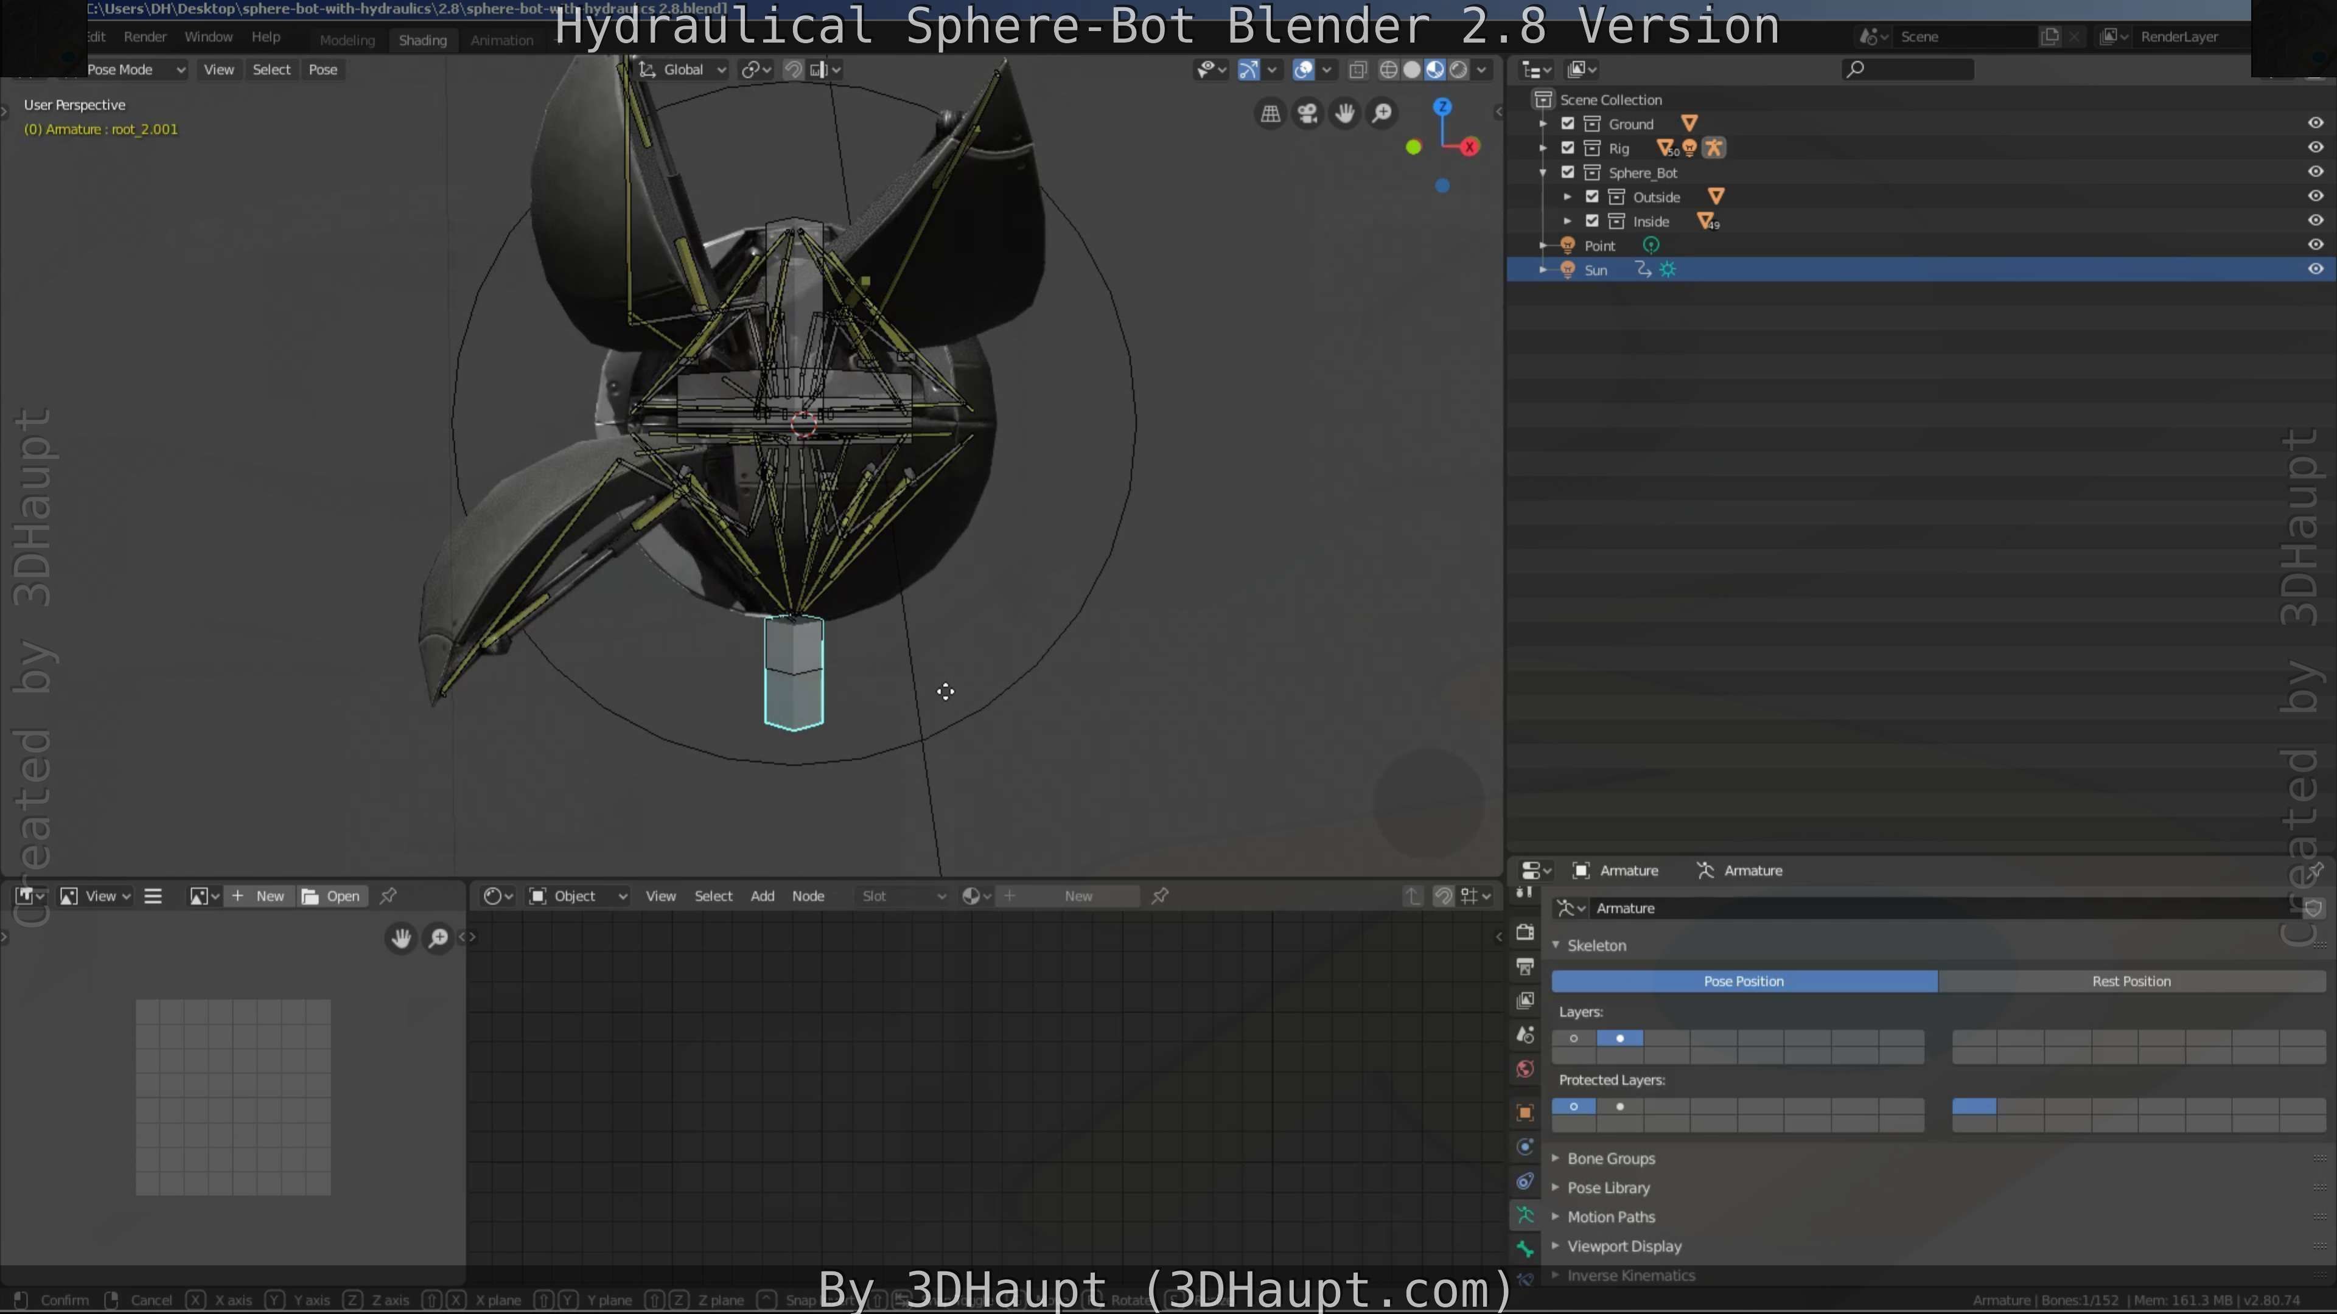Pin the image in image editor

[x=388, y=896]
